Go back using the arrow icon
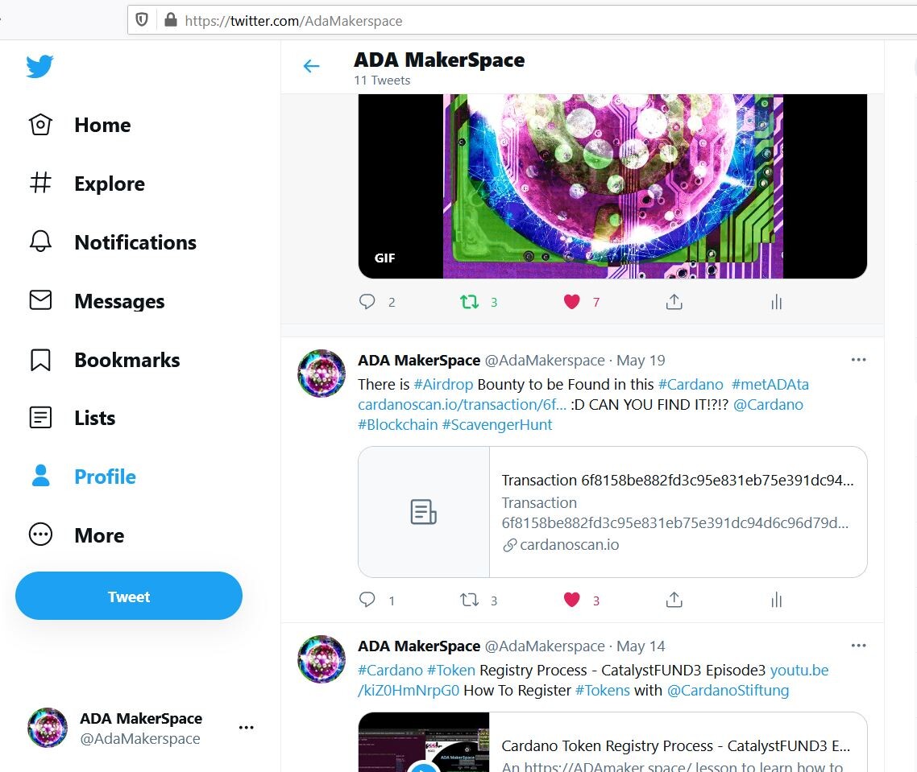This screenshot has height=772, width=917. pyautogui.click(x=311, y=66)
